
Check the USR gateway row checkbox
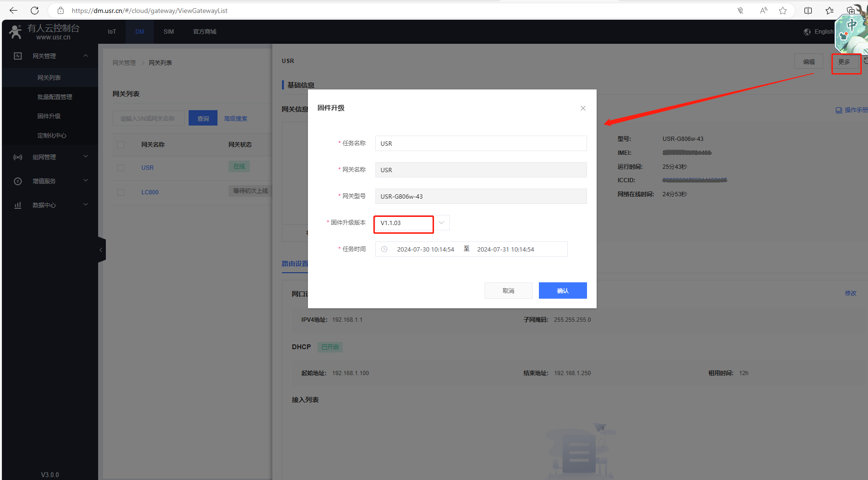click(121, 168)
